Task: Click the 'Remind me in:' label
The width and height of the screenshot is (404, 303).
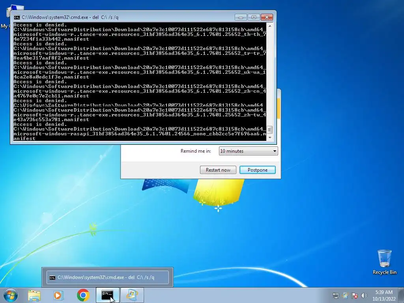Action: pyautogui.click(x=196, y=151)
